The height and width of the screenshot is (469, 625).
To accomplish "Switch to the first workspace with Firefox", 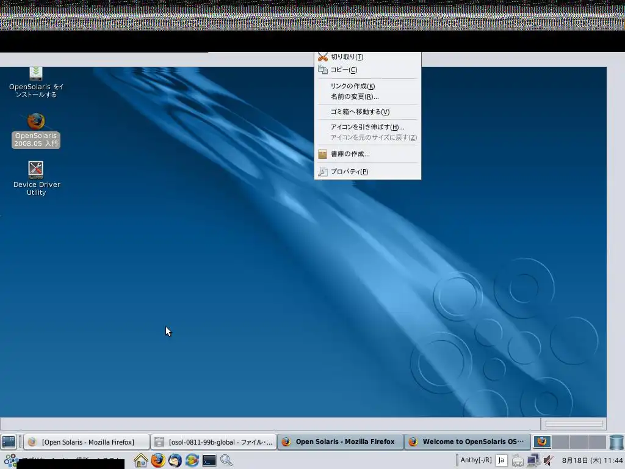I will point(542,442).
